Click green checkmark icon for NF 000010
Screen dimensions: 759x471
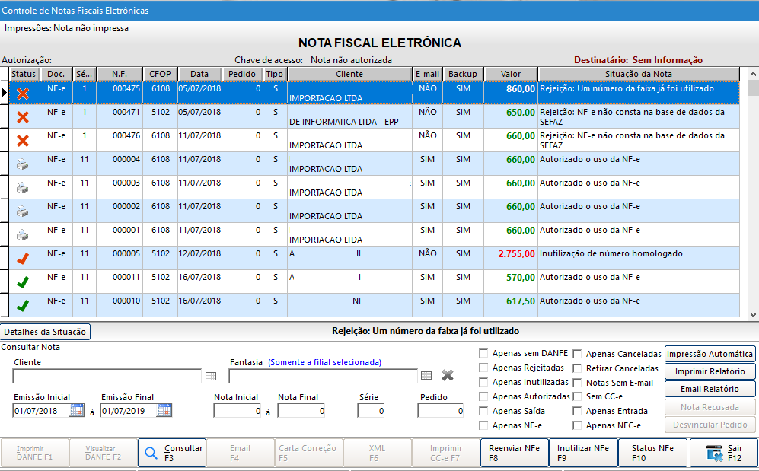[x=23, y=306]
